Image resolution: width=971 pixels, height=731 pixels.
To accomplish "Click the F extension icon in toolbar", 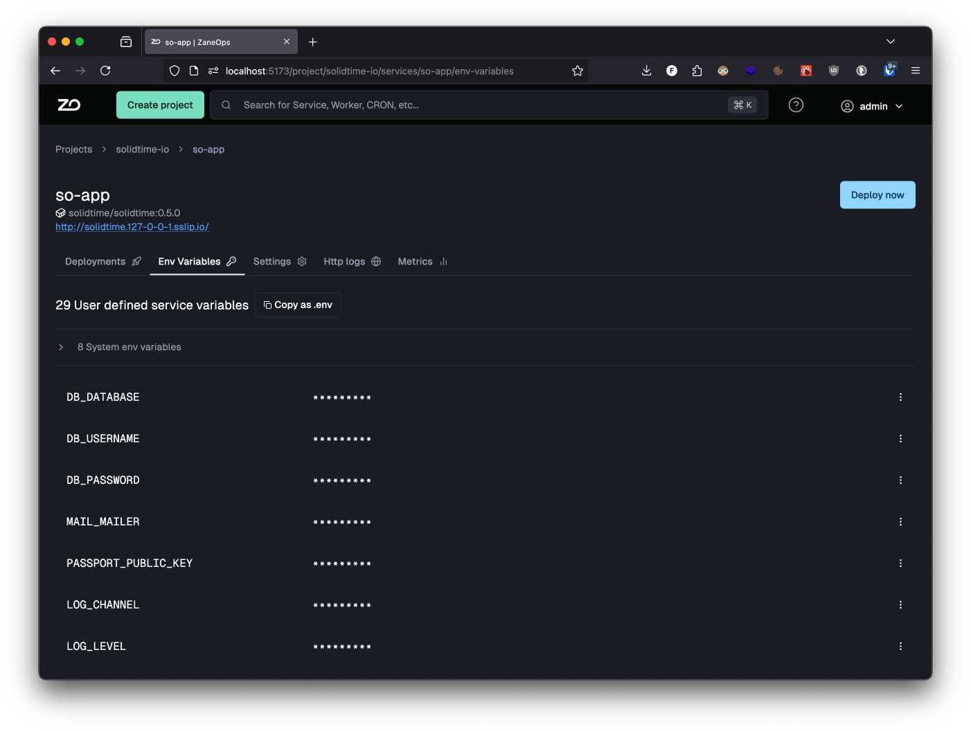I will pyautogui.click(x=672, y=71).
